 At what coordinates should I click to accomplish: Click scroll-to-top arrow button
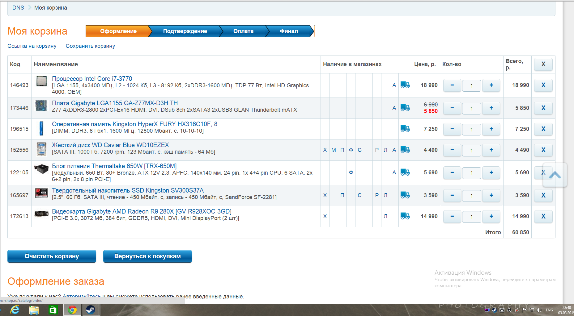(x=555, y=175)
